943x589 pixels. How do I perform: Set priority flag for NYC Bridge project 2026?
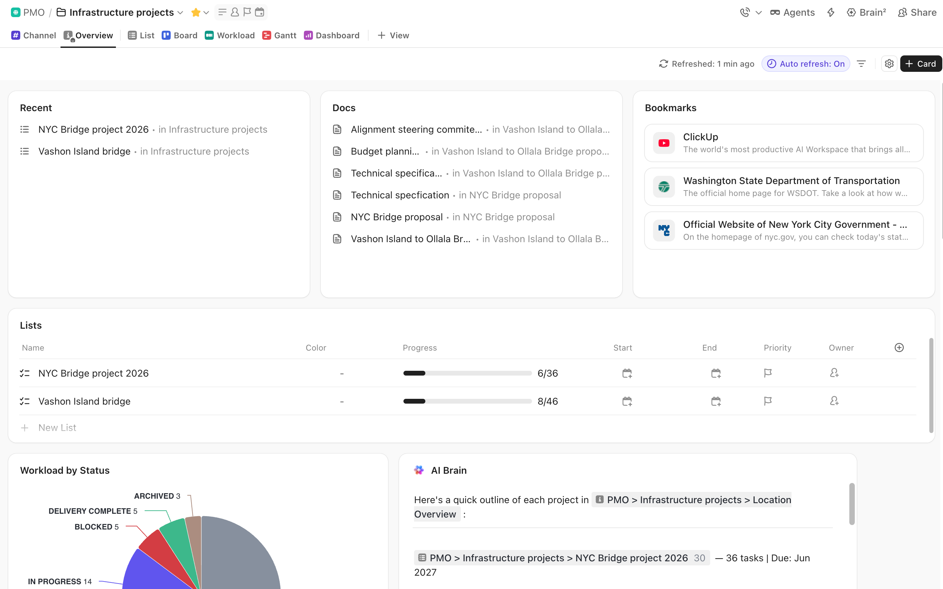(x=768, y=373)
